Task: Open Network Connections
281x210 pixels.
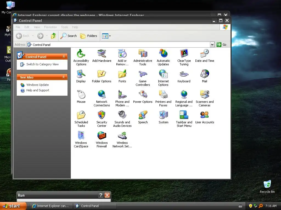Action: pyautogui.click(x=102, y=98)
